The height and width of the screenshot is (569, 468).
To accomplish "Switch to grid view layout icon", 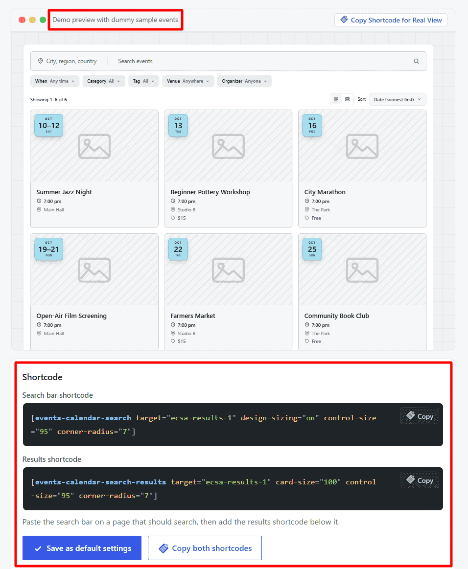I will (336, 99).
